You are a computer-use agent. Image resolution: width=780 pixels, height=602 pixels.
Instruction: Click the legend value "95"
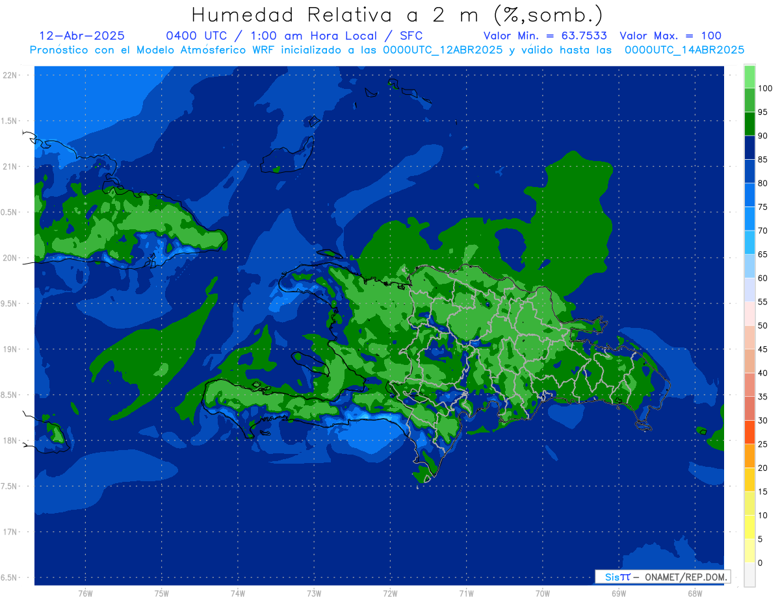762,112
